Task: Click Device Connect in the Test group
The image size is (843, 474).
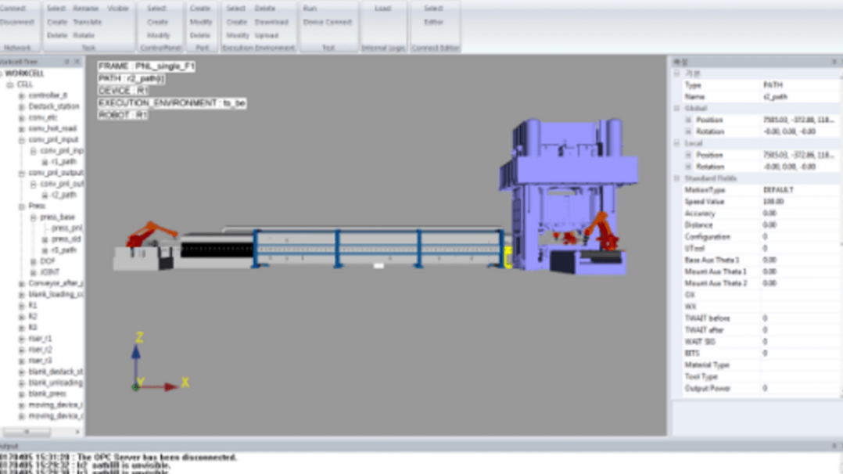Action: pos(327,22)
